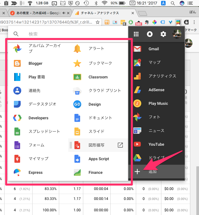Open the Album Archive pinwheel icon

pyautogui.click(x=17, y=49)
